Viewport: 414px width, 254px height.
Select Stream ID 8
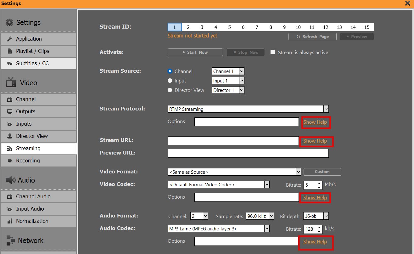pyautogui.click(x=271, y=27)
